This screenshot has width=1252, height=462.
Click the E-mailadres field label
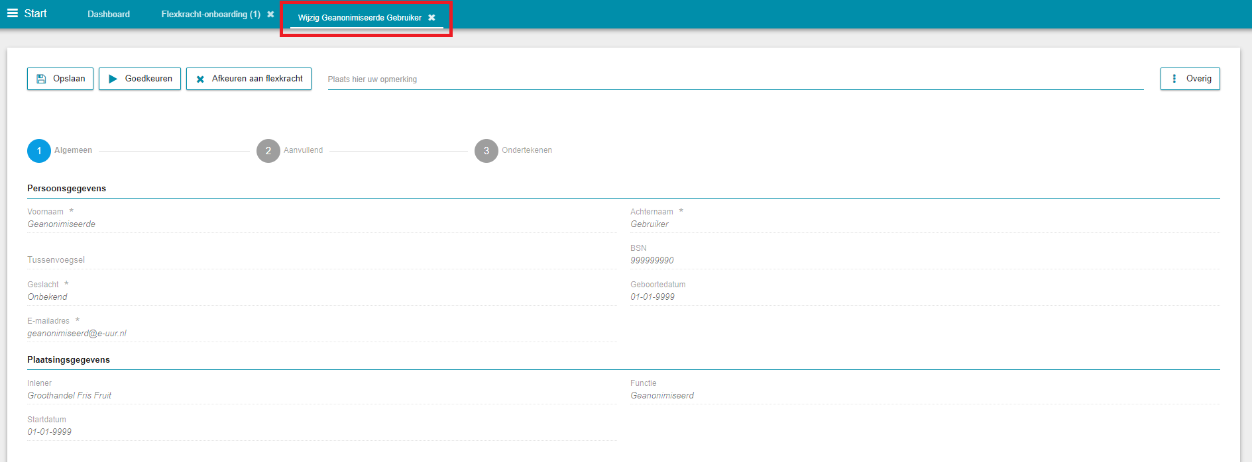tap(48, 321)
